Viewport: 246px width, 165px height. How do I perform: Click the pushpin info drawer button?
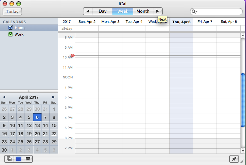point(234,159)
